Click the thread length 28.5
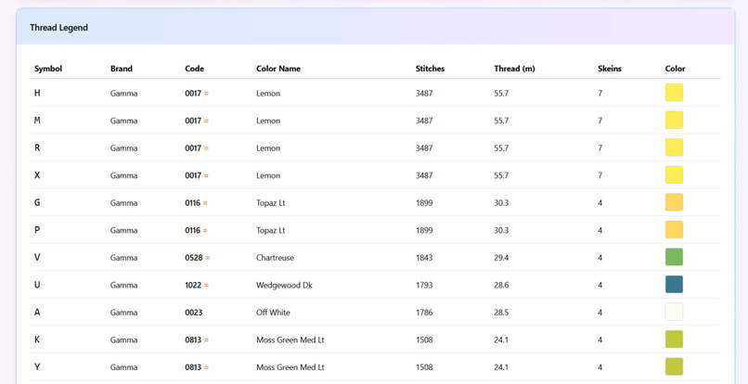The width and height of the screenshot is (748, 384). (x=501, y=313)
